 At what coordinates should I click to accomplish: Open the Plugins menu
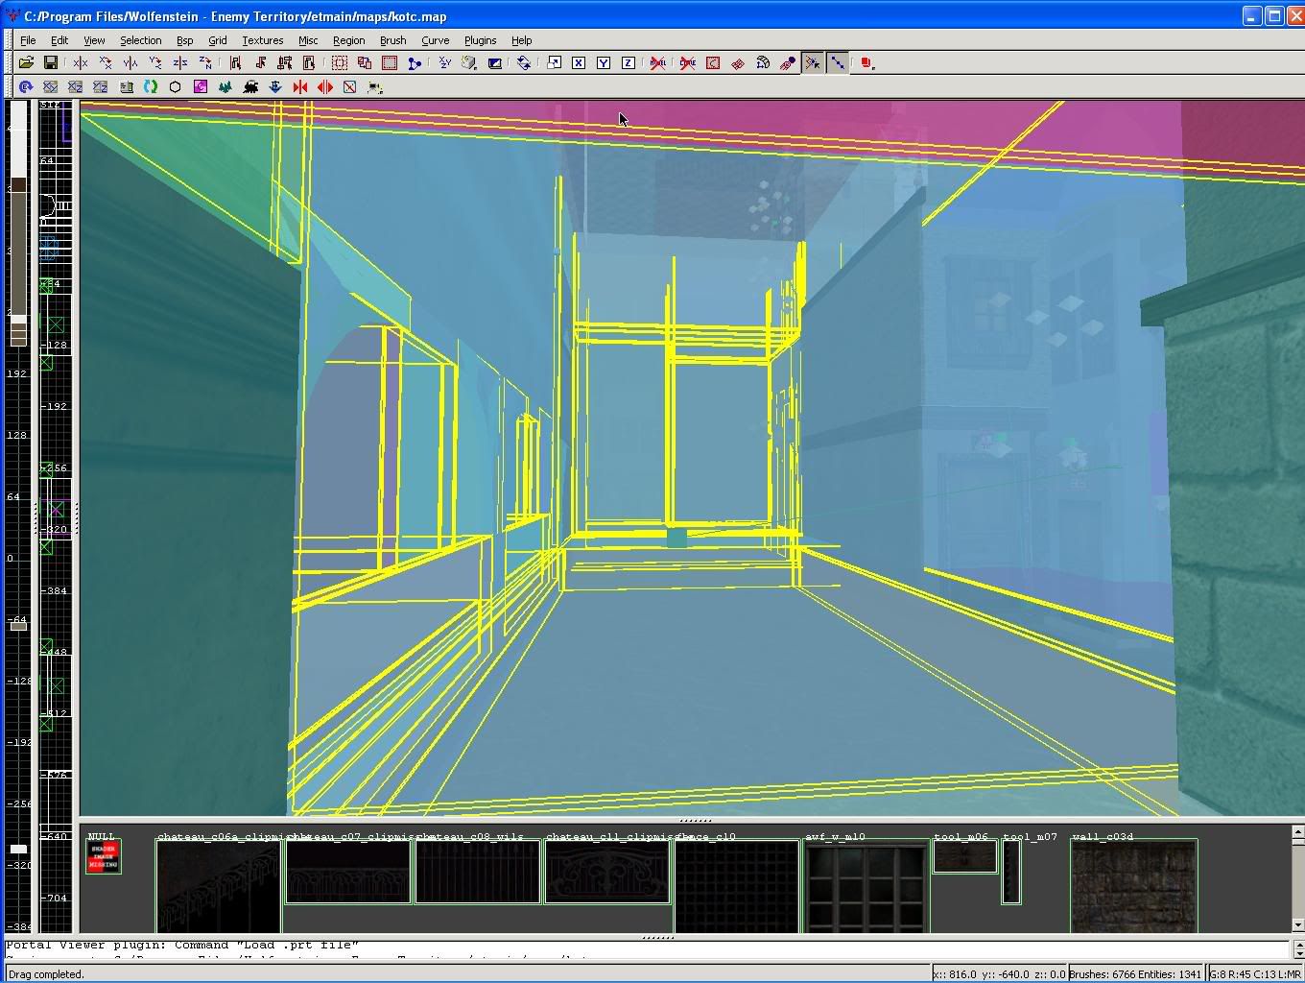[480, 40]
